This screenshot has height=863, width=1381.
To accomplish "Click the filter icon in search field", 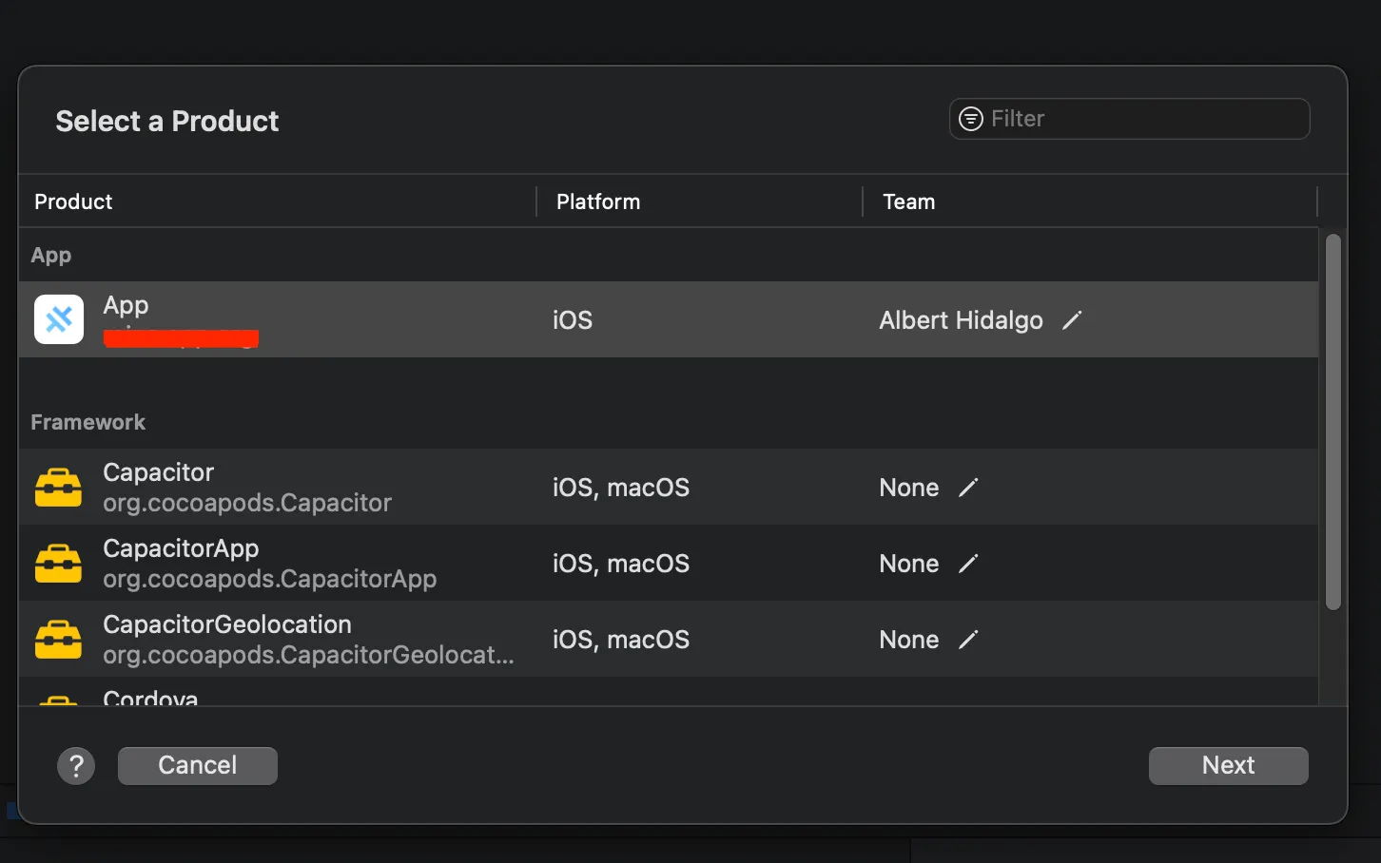I will point(970,119).
